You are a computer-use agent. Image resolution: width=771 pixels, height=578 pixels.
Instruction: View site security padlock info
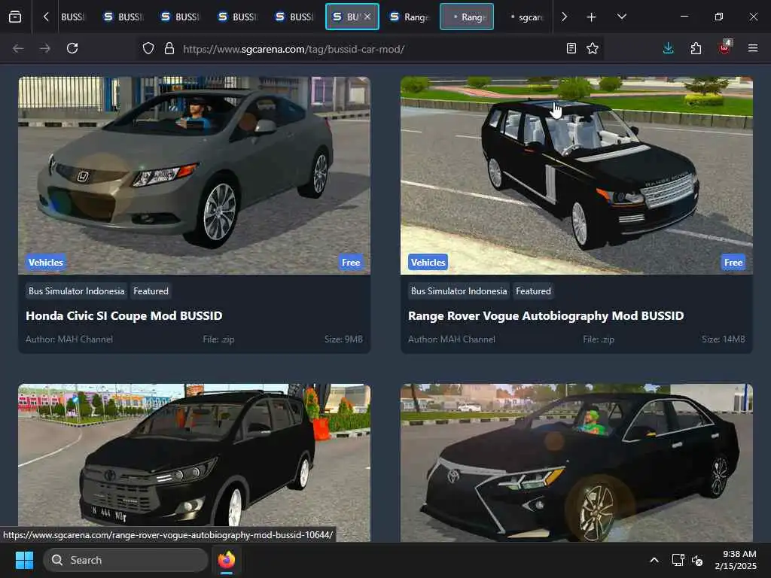(x=169, y=48)
